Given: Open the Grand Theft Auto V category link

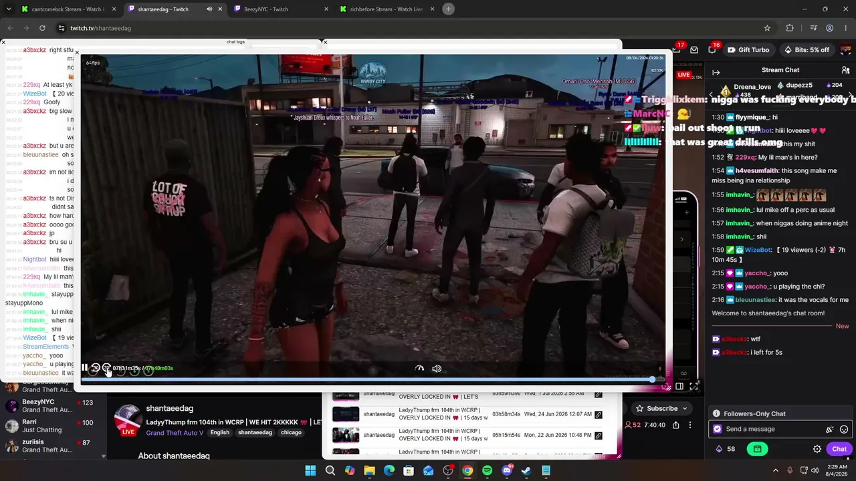Looking at the screenshot, I should pos(175,433).
